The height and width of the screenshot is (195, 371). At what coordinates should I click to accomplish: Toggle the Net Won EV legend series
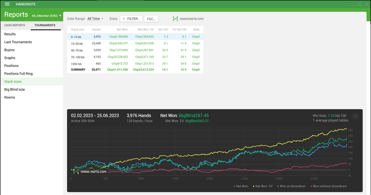tap(263, 186)
